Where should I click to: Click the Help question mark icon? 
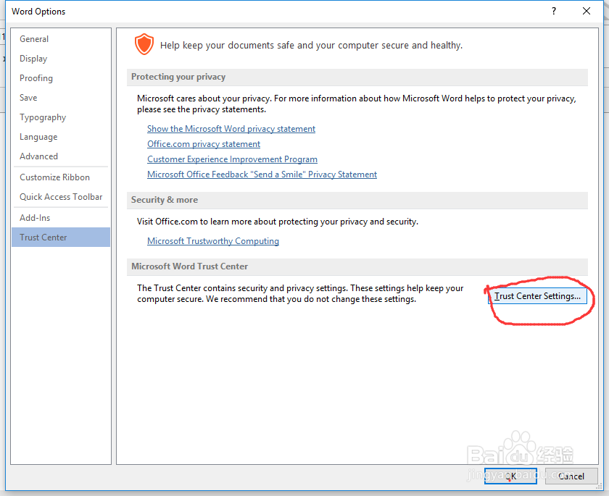554,12
